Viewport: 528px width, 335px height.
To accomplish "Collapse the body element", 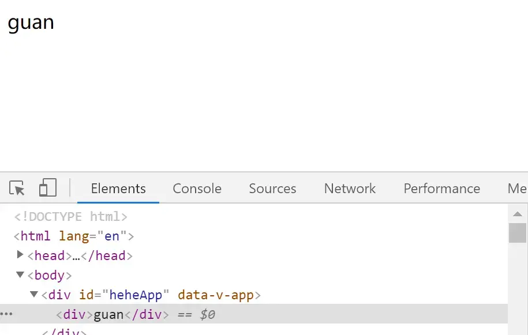I will pos(20,275).
